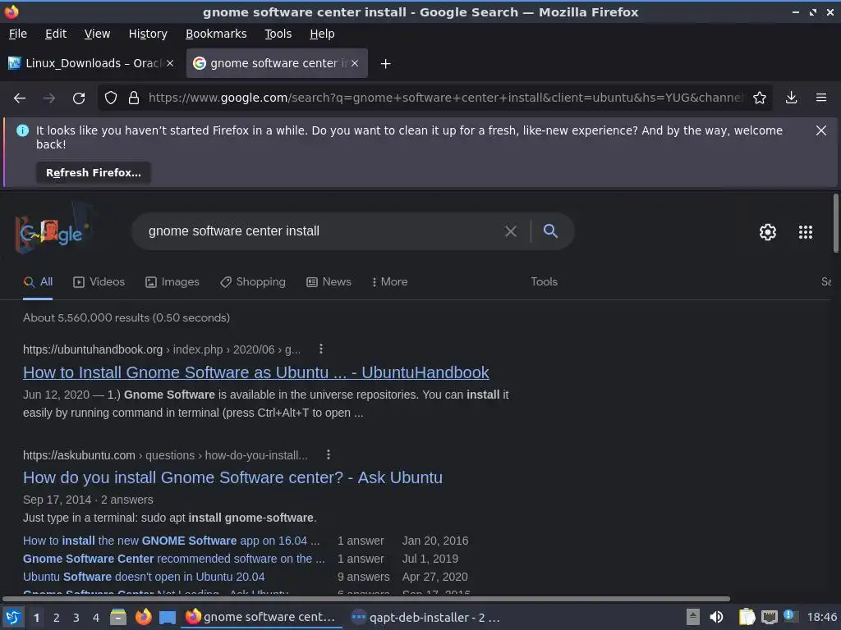Click the Google doodle logo
Screen dimensions: 841x630
(x=53, y=230)
